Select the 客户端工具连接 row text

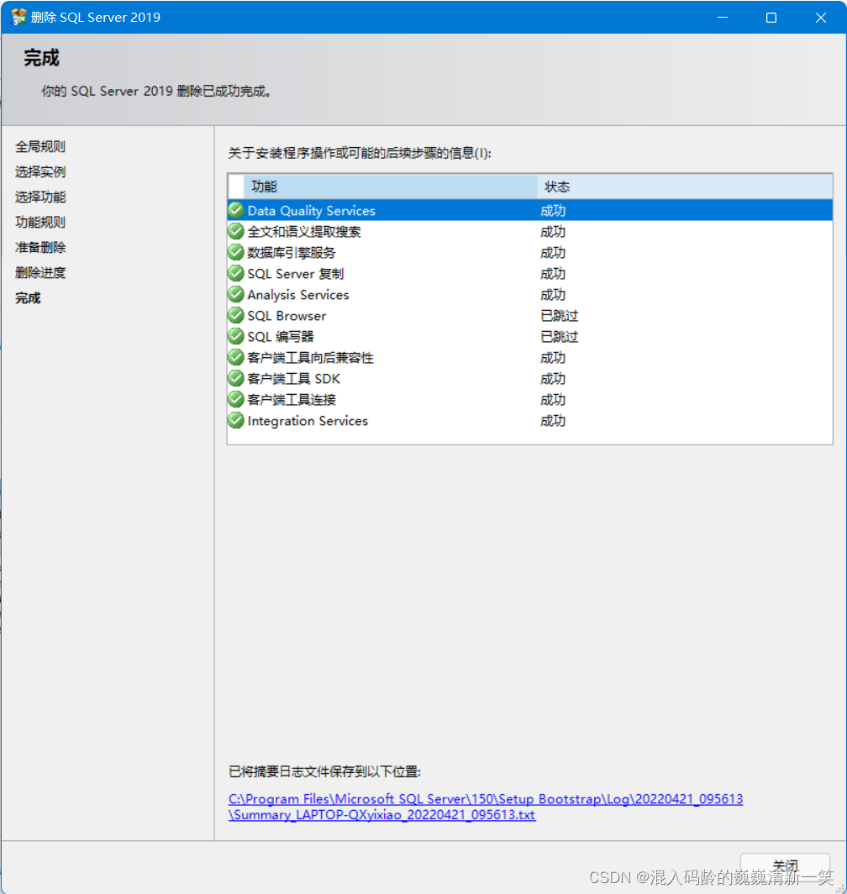coord(292,400)
